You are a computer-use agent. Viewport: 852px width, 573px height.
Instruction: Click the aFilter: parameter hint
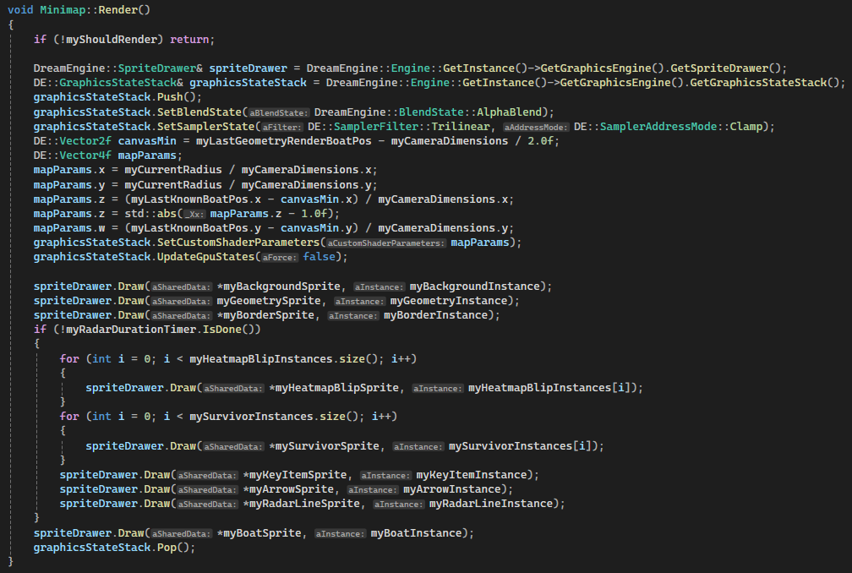[x=282, y=127]
